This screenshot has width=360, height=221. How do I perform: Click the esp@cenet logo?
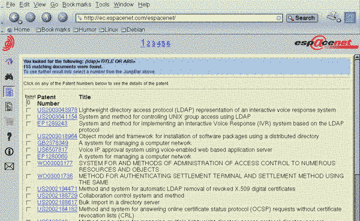pyautogui.click(x=326, y=43)
